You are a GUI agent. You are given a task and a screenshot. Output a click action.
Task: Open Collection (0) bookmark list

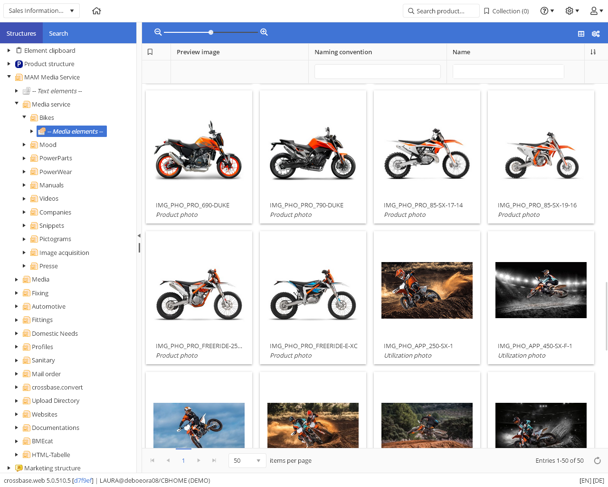506,11
